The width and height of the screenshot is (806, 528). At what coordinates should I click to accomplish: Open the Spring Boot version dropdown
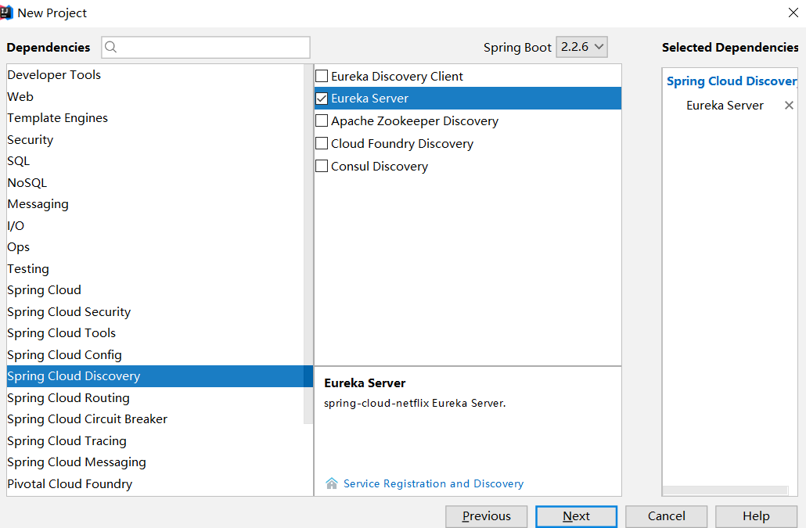(x=581, y=47)
